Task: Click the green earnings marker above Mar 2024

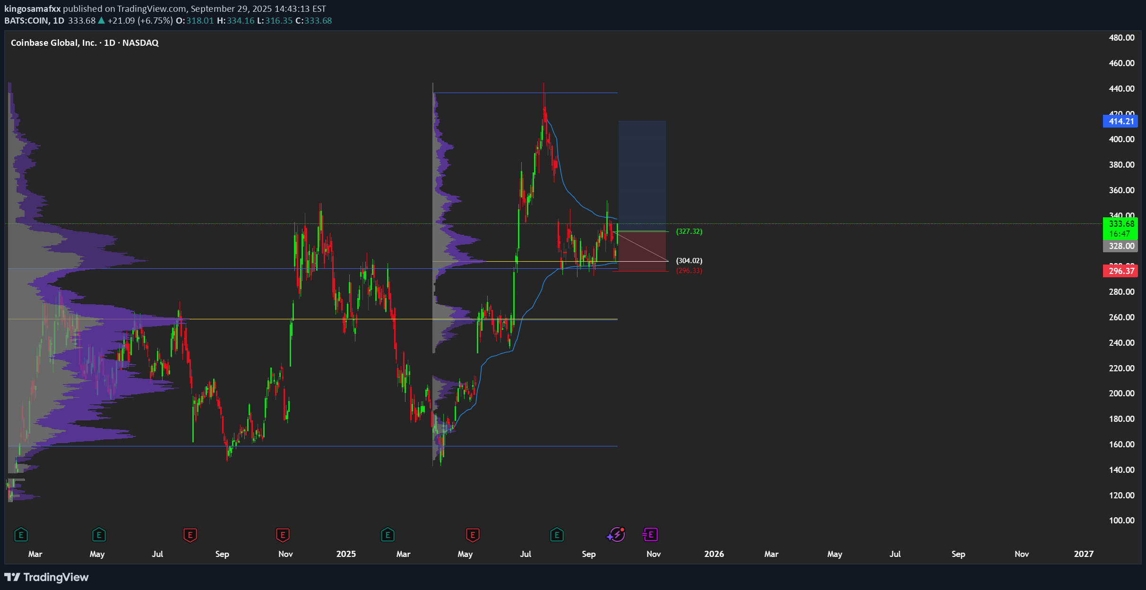Action: pos(21,535)
